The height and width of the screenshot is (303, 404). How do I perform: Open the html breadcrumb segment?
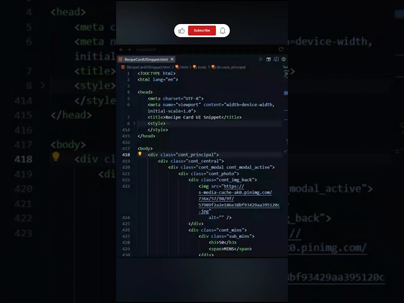182,68
